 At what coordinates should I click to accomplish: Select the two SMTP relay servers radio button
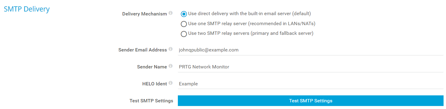coord(184,34)
